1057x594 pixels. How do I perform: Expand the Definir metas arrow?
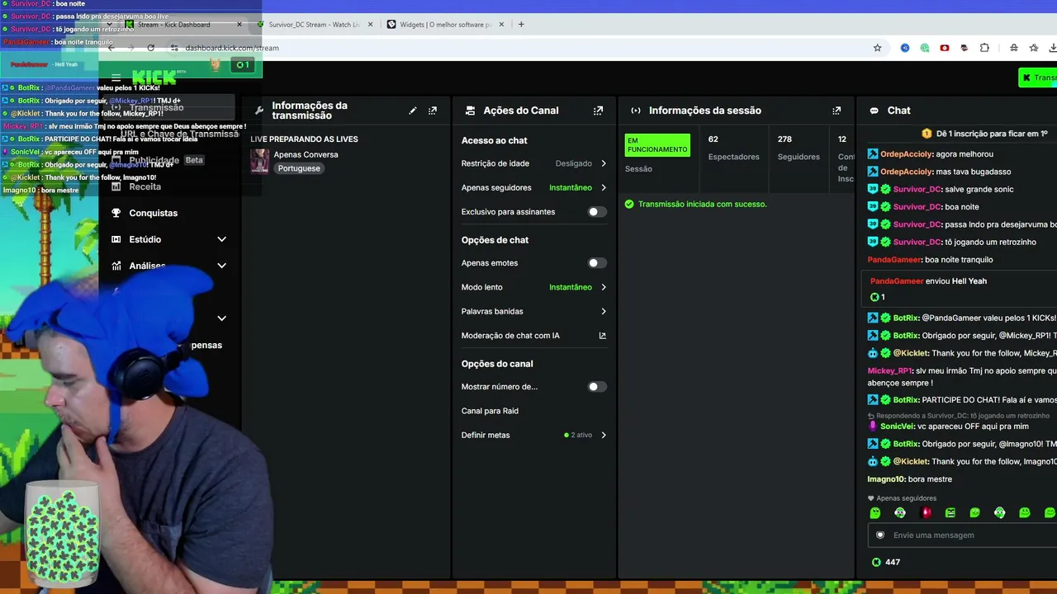[x=604, y=436]
